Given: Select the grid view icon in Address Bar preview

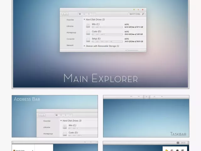Looking at the screenshot, I should click(x=57, y=115).
